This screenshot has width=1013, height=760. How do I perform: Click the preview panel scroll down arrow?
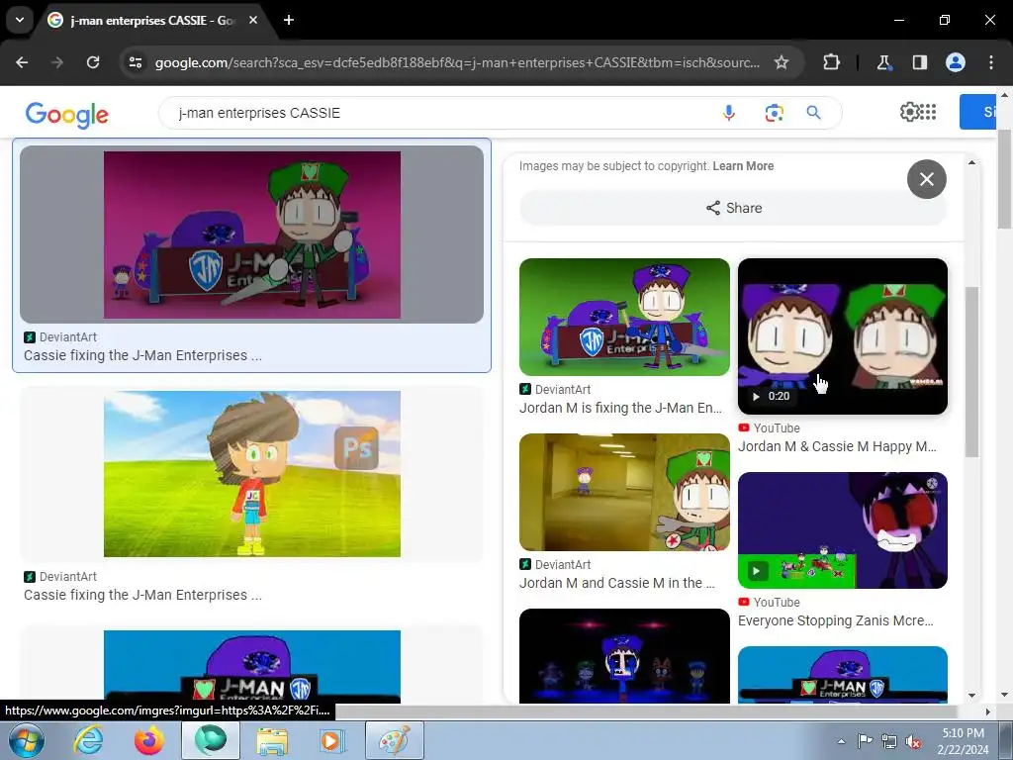(971, 696)
